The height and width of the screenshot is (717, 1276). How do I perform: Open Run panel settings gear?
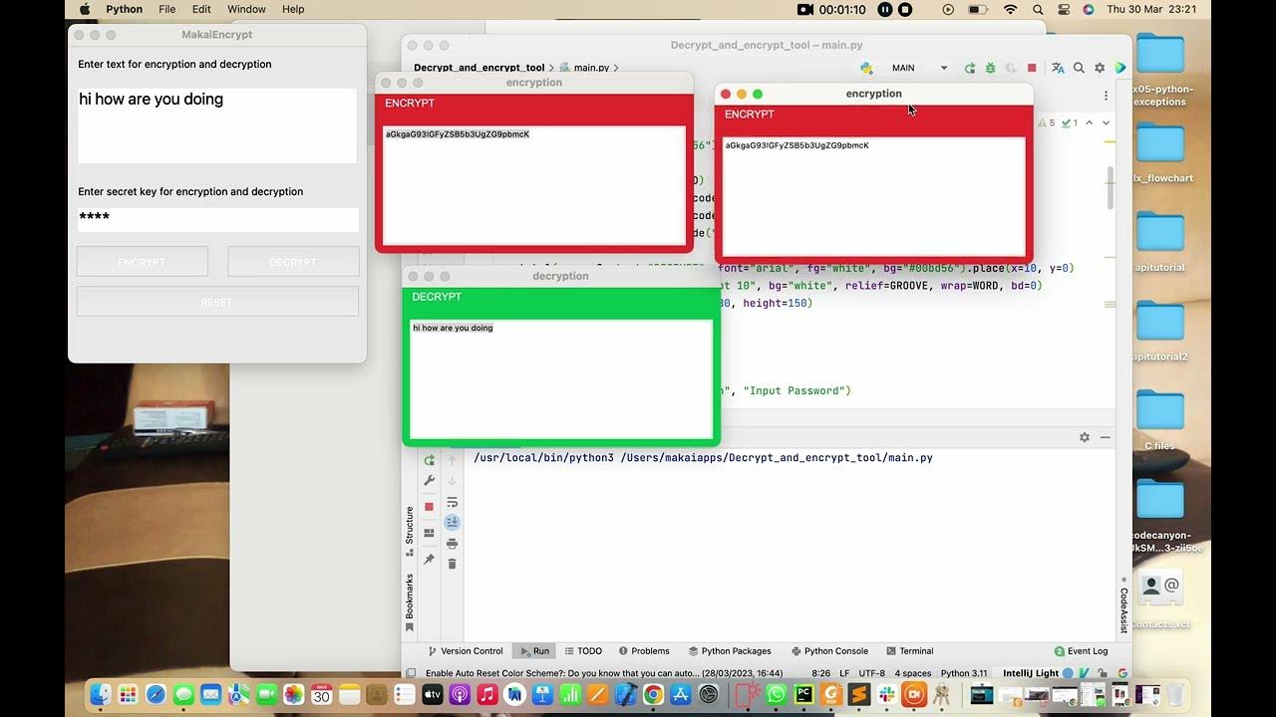coord(1085,437)
